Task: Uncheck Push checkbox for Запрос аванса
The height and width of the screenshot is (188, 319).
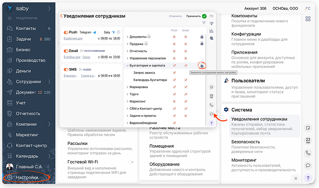Action: pos(174,73)
